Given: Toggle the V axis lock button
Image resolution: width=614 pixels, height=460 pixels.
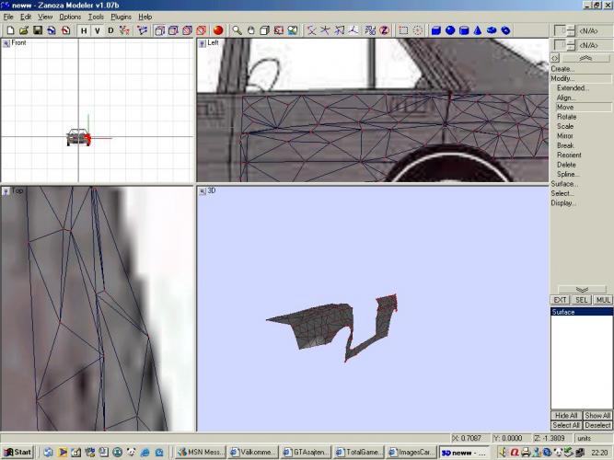Looking at the screenshot, I should [x=98, y=30].
